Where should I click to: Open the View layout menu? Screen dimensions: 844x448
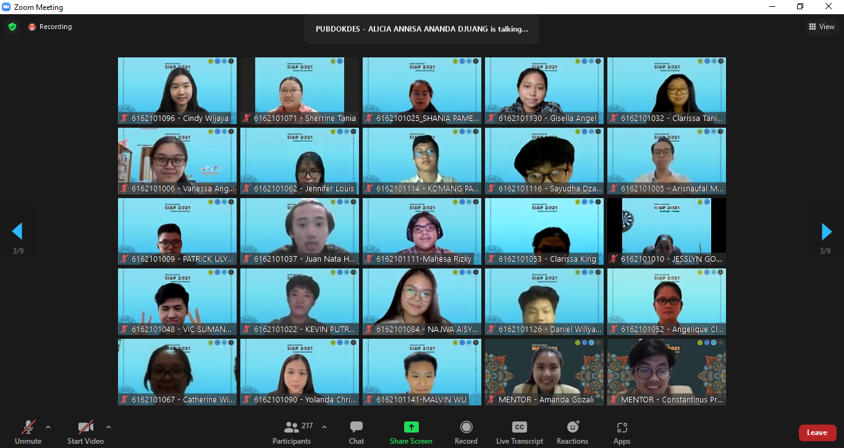(x=821, y=27)
